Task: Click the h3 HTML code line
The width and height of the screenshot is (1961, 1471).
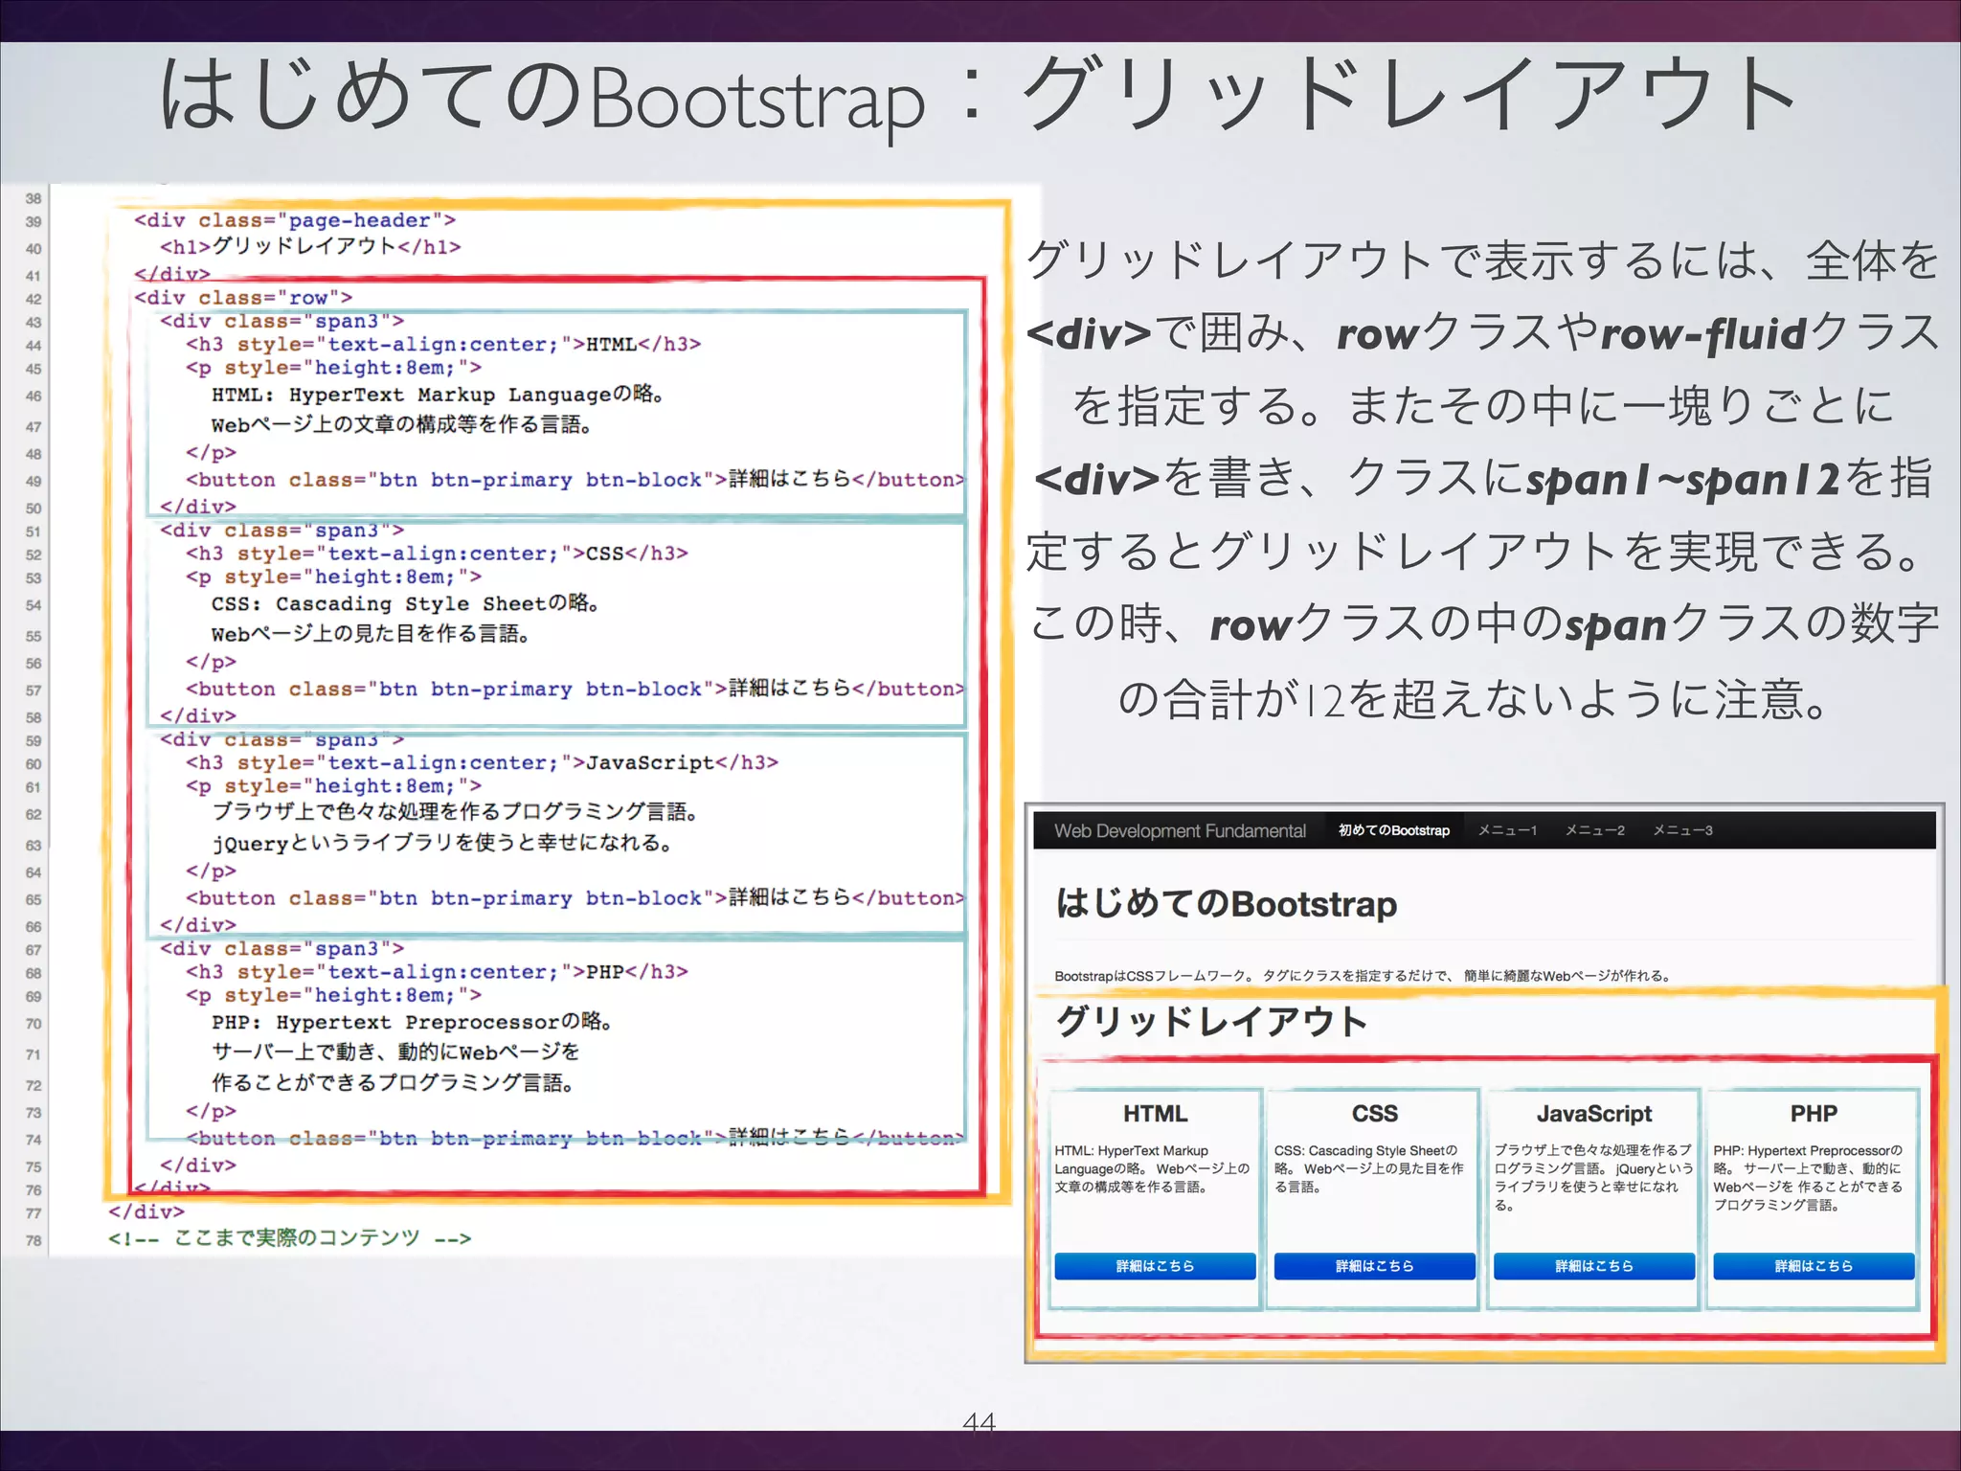Action: tap(443, 344)
